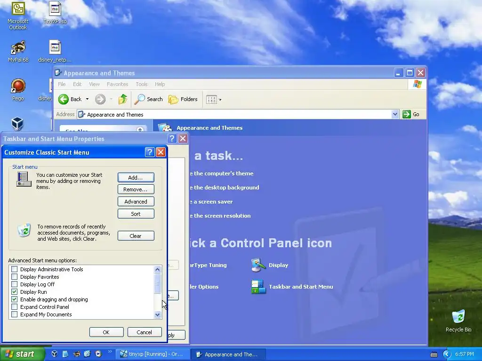Click the Remove... button
Viewport: 482px width, 361px height.
pos(136,189)
